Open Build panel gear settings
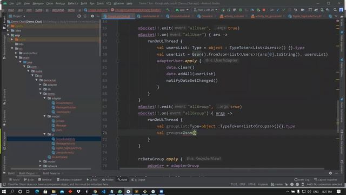 (330, 173)
